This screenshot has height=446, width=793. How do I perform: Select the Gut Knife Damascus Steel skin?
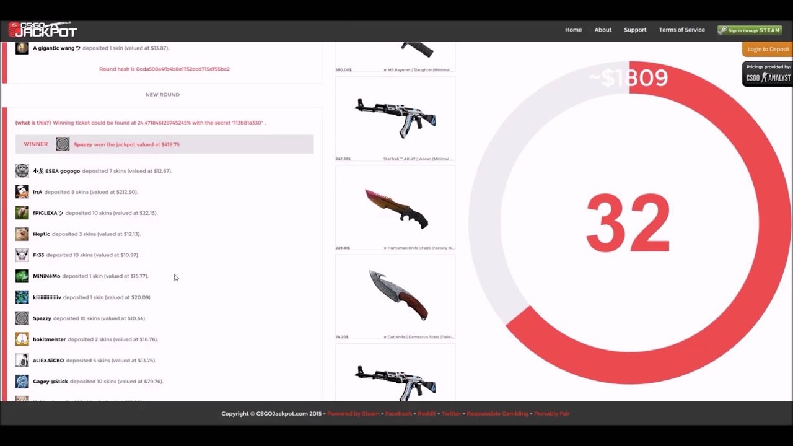(x=395, y=297)
